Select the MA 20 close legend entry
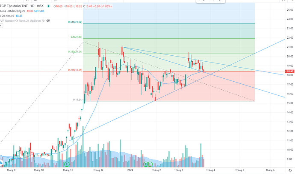The height and width of the screenshot is (174, 295). tap(7, 16)
